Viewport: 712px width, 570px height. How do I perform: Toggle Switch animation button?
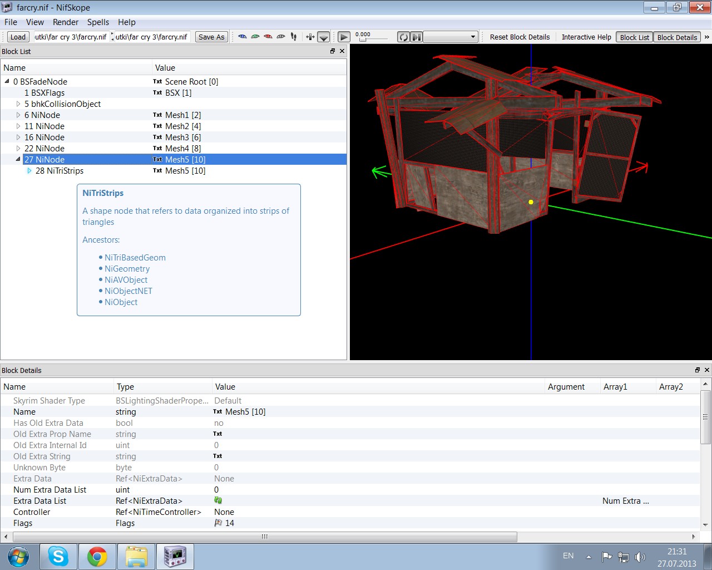point(416,37)
